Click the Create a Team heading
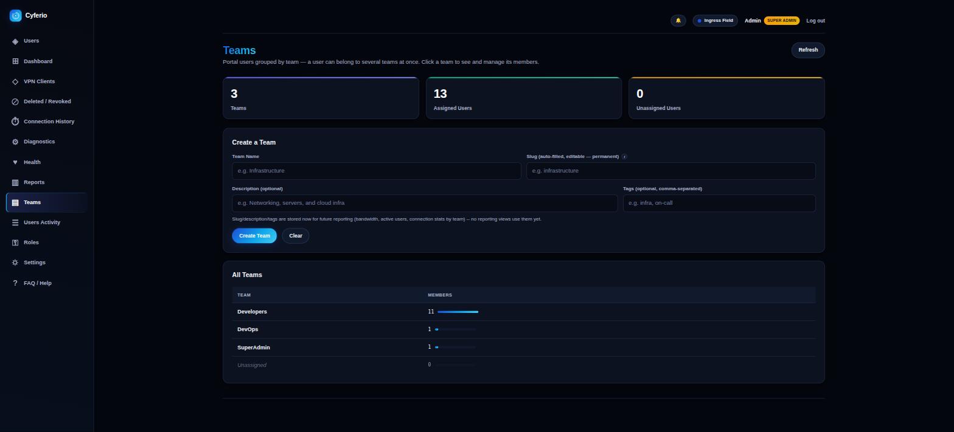Viewport: 954px width, 432px height. coord(254,142)
